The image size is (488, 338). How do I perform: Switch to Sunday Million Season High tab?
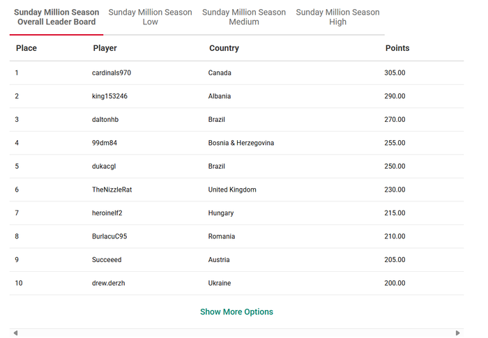[337, 17]
